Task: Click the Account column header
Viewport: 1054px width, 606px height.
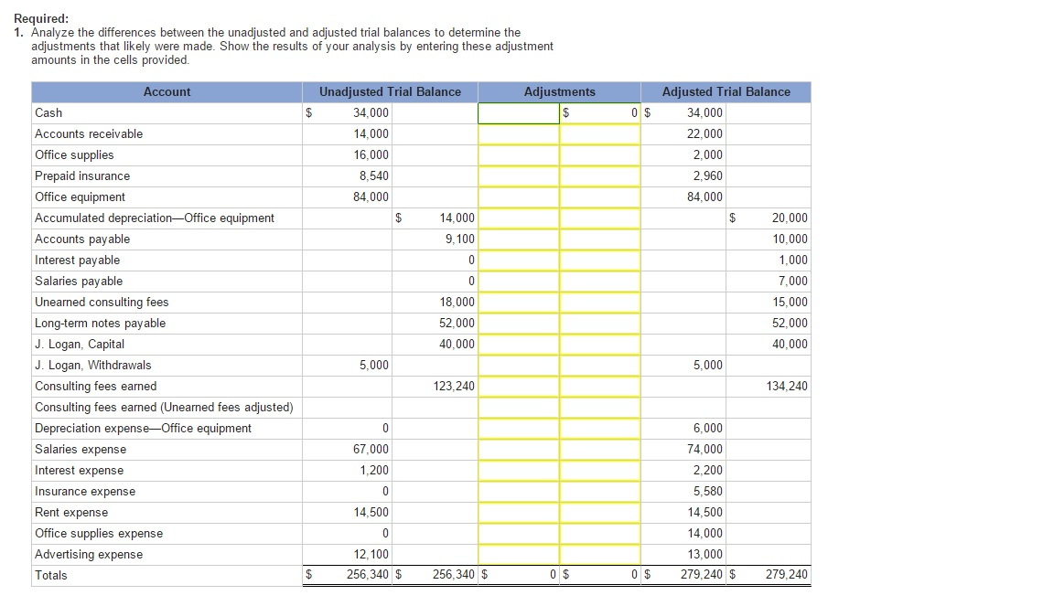Action: tap(167, 91)
